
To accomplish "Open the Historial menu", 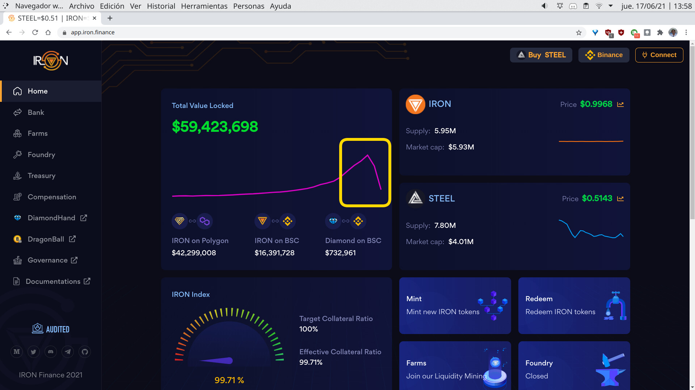I will click(x=161, y=6).
